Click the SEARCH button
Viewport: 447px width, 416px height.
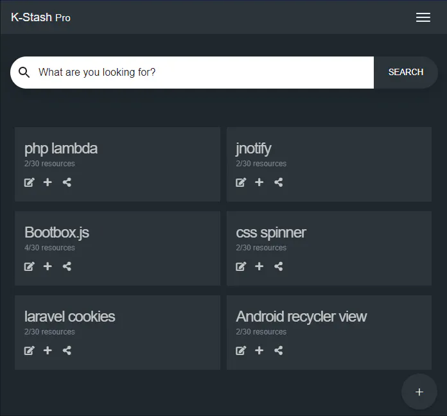pos(406,73)
